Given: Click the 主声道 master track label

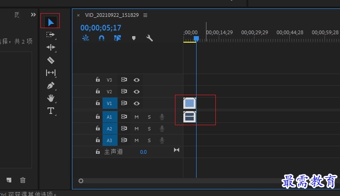Looking at the screenshot, I should tap(113, 152).
